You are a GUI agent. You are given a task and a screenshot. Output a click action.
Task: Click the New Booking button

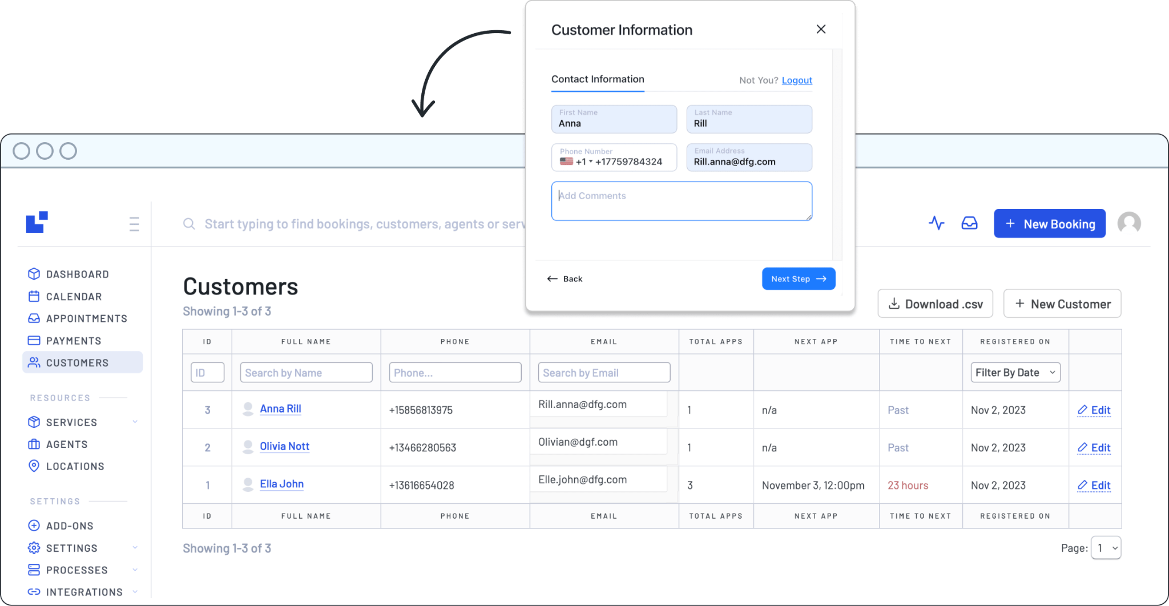point(1049,224)
